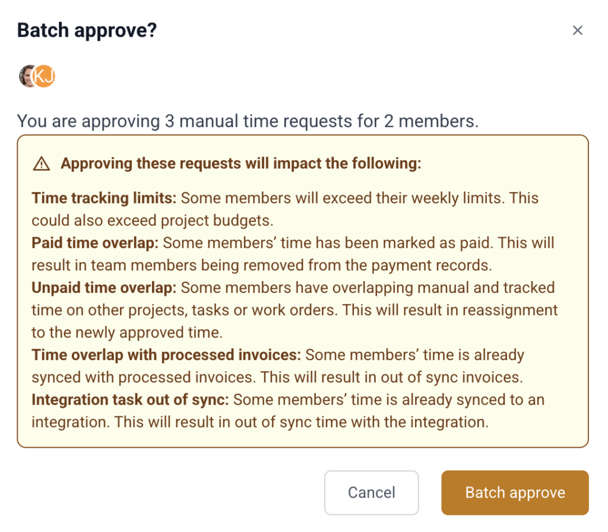Image resolution: width=608 pixels, height=532 pixels.
Task: Confirm with the Batch approve button
Action: (515, 492)
